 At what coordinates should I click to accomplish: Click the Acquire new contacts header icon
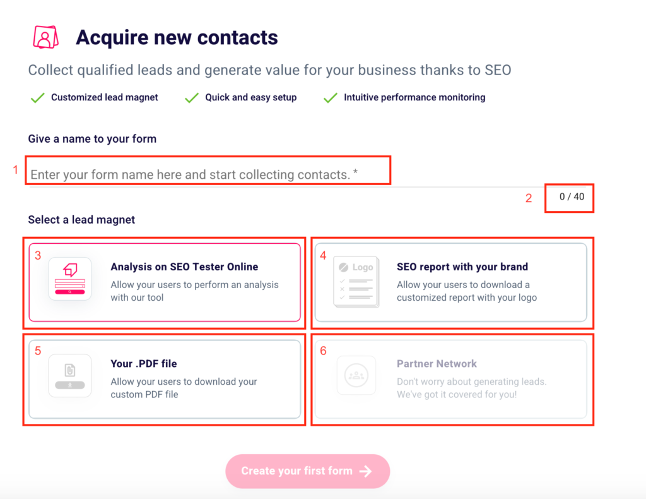click(45, 37)
